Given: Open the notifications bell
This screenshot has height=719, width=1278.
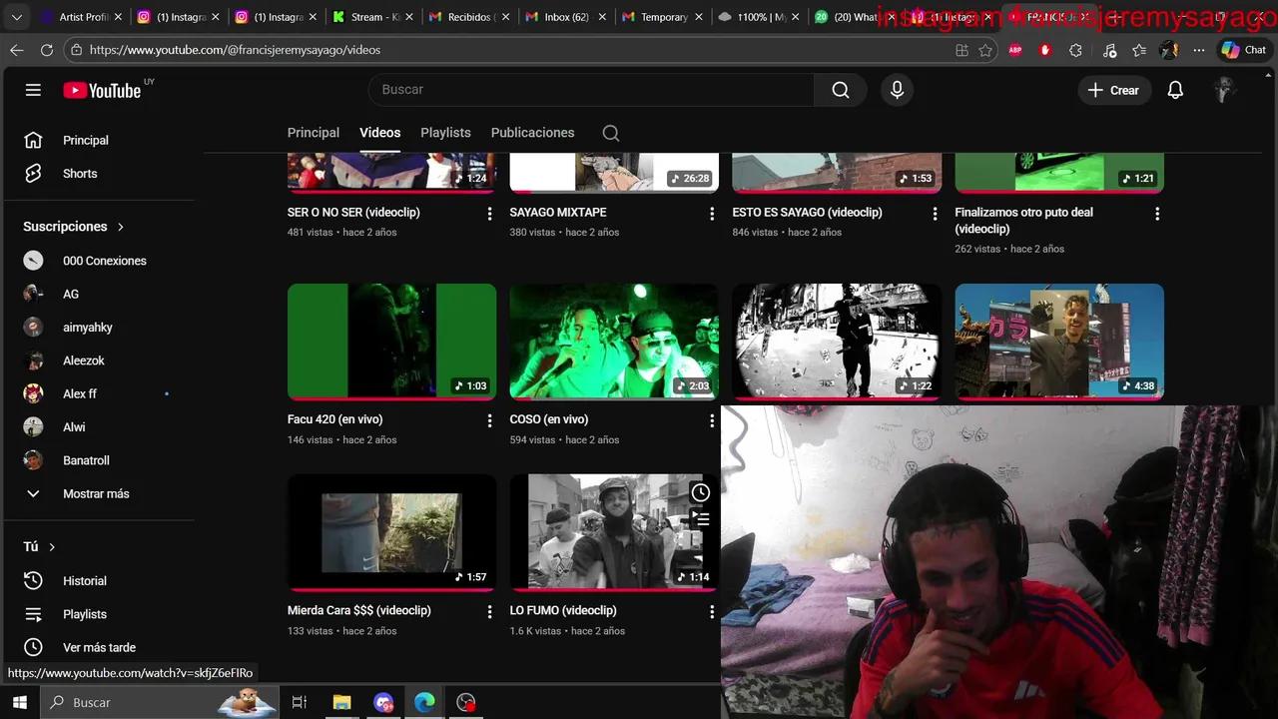Looking at the screenshot, I should (x=1175, y=90).
